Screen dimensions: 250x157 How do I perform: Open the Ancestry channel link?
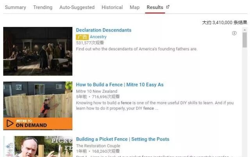pos(98,37)
